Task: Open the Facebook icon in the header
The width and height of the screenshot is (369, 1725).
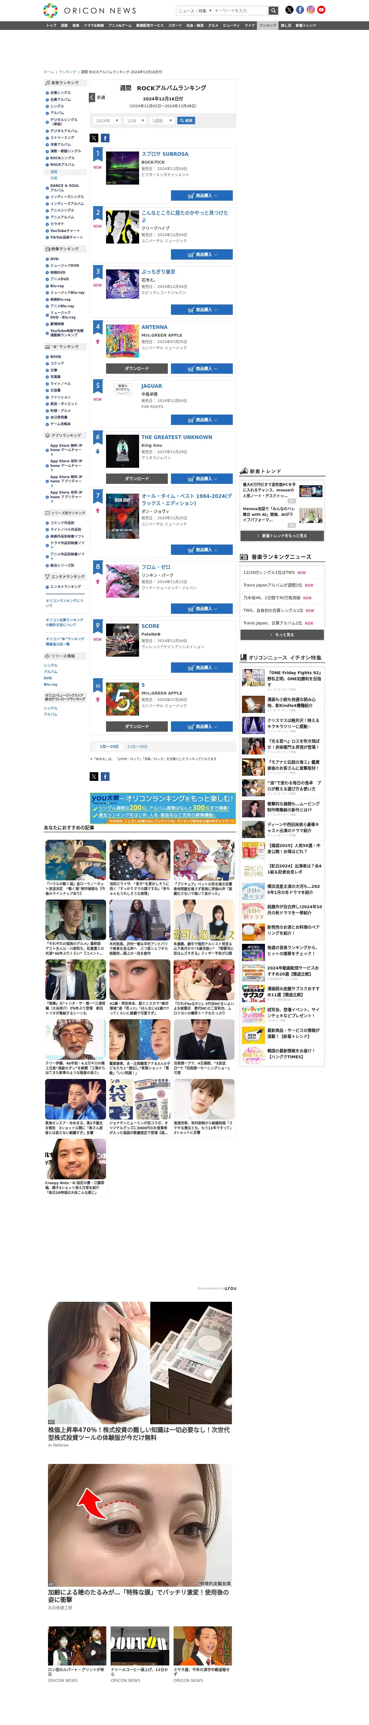Action: point(300,10)
